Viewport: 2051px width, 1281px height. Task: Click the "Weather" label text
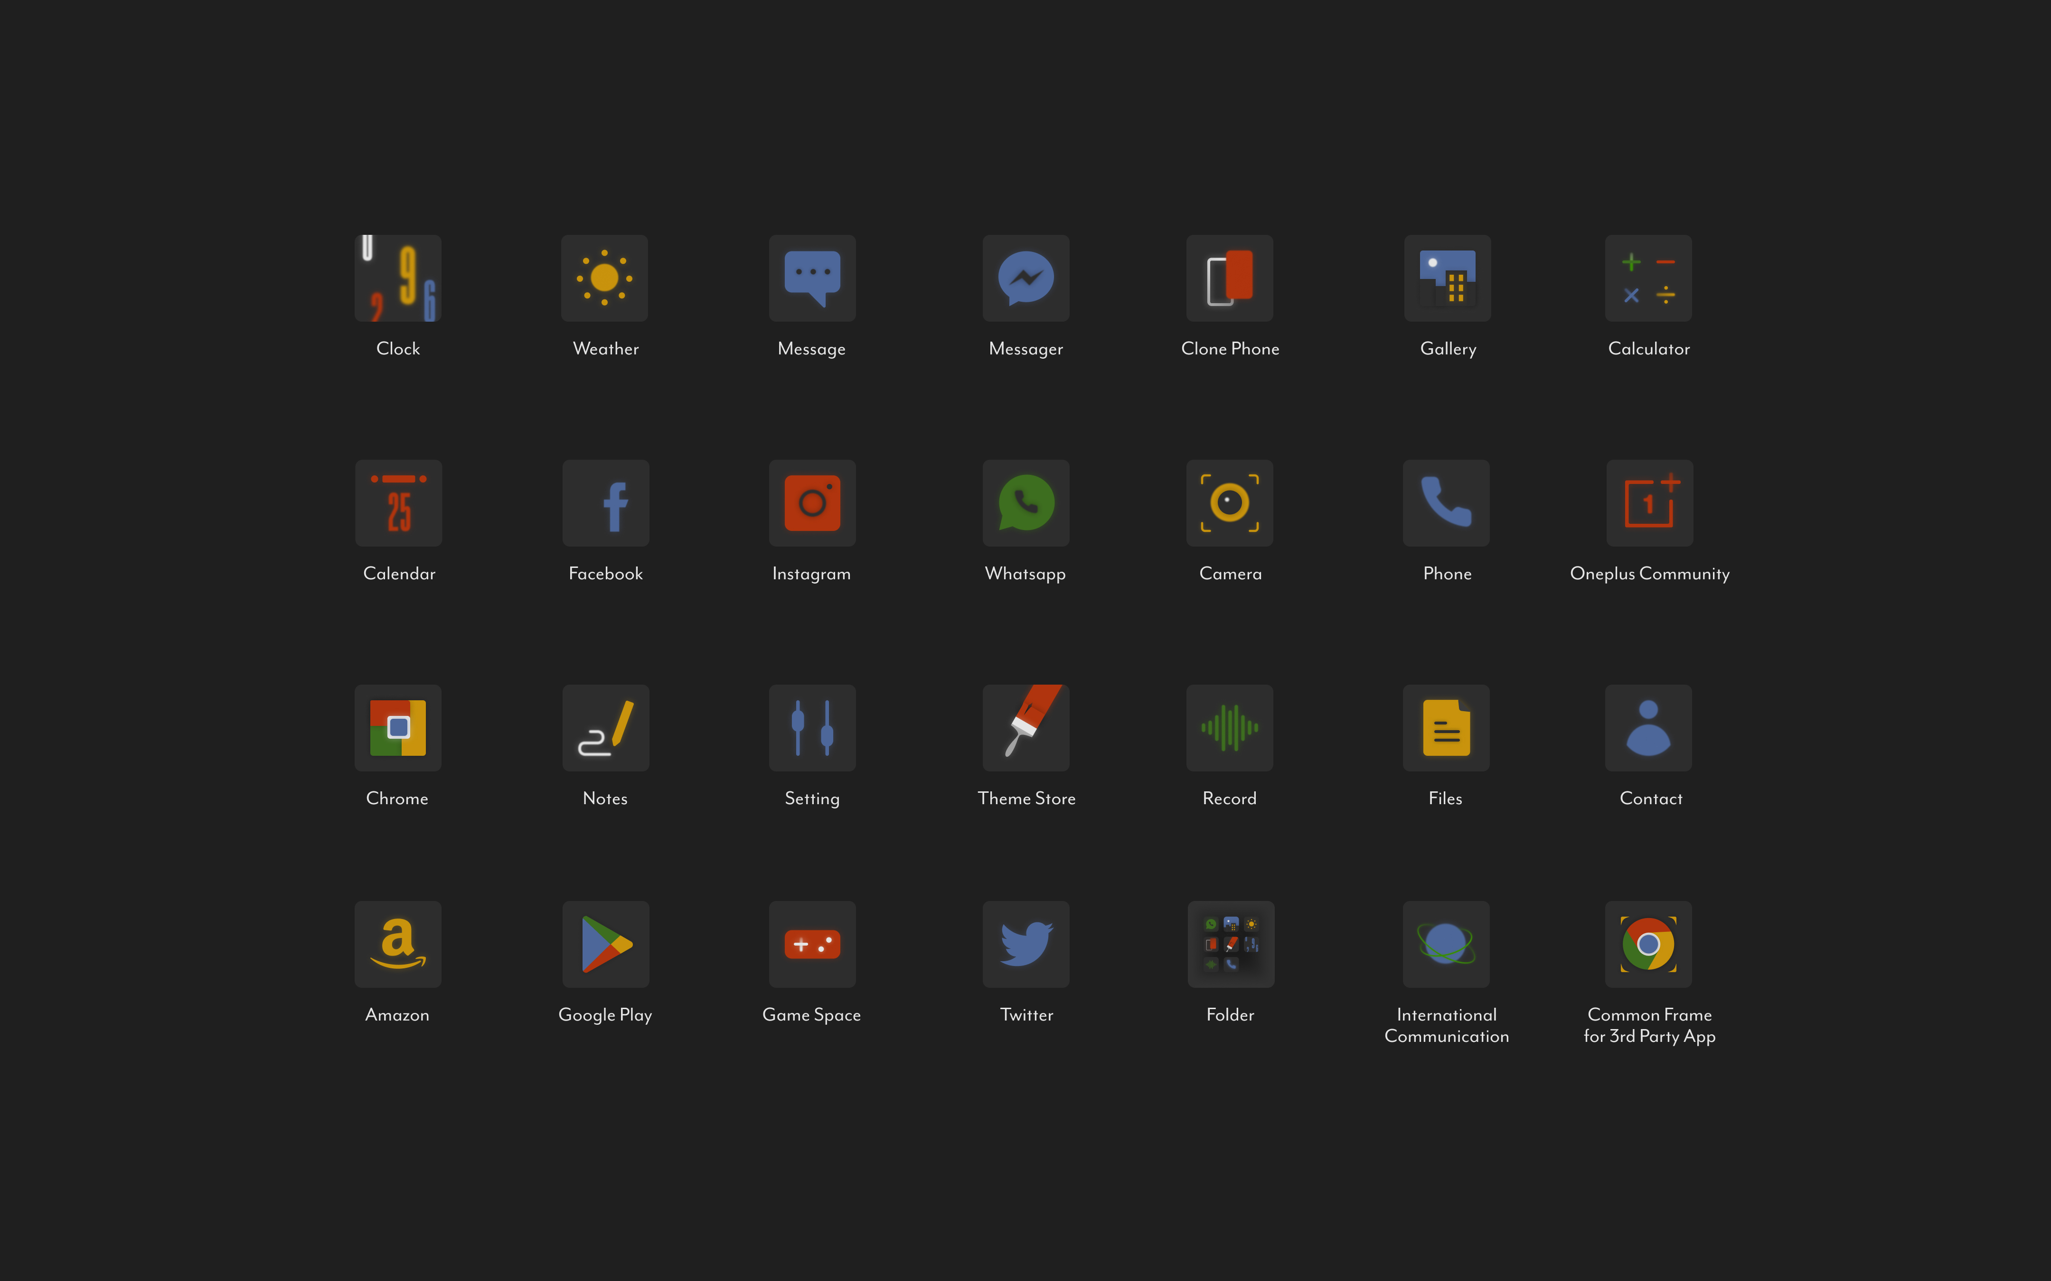click(605, 348)
